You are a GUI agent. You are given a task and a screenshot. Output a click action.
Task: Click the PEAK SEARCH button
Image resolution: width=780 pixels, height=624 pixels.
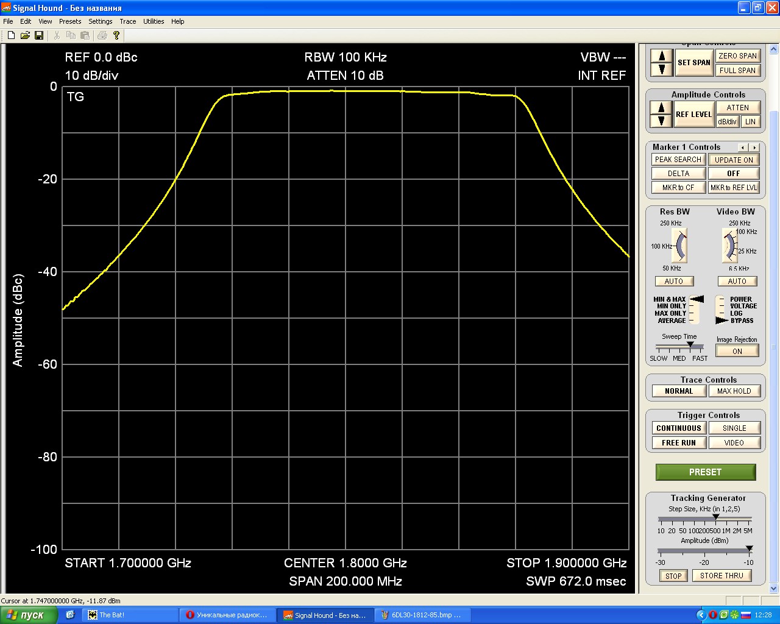pyautogui.click(x=678, y=159)
